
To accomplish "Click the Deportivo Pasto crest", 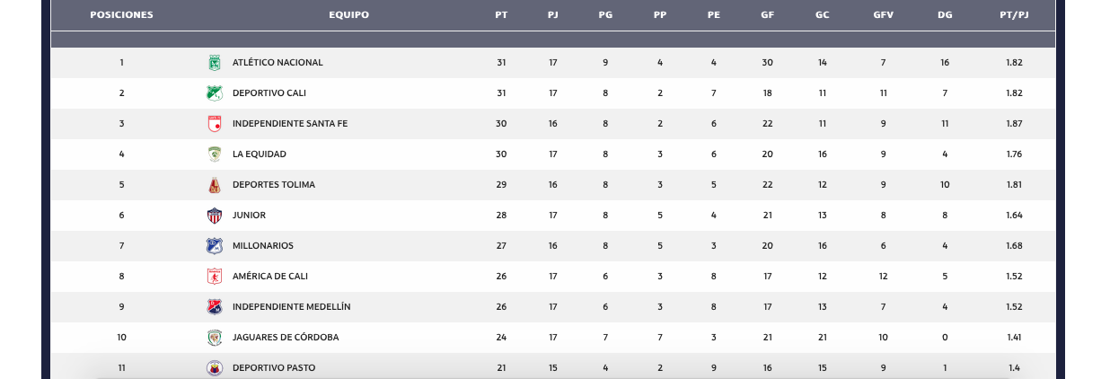I will (214, 367).
